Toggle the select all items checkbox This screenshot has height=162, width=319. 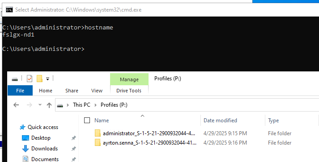pos(87,120)
